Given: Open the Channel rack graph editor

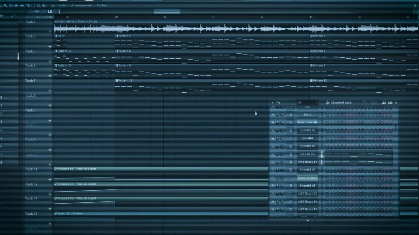Looking at the screenshot, I should (x=384, y=102).
